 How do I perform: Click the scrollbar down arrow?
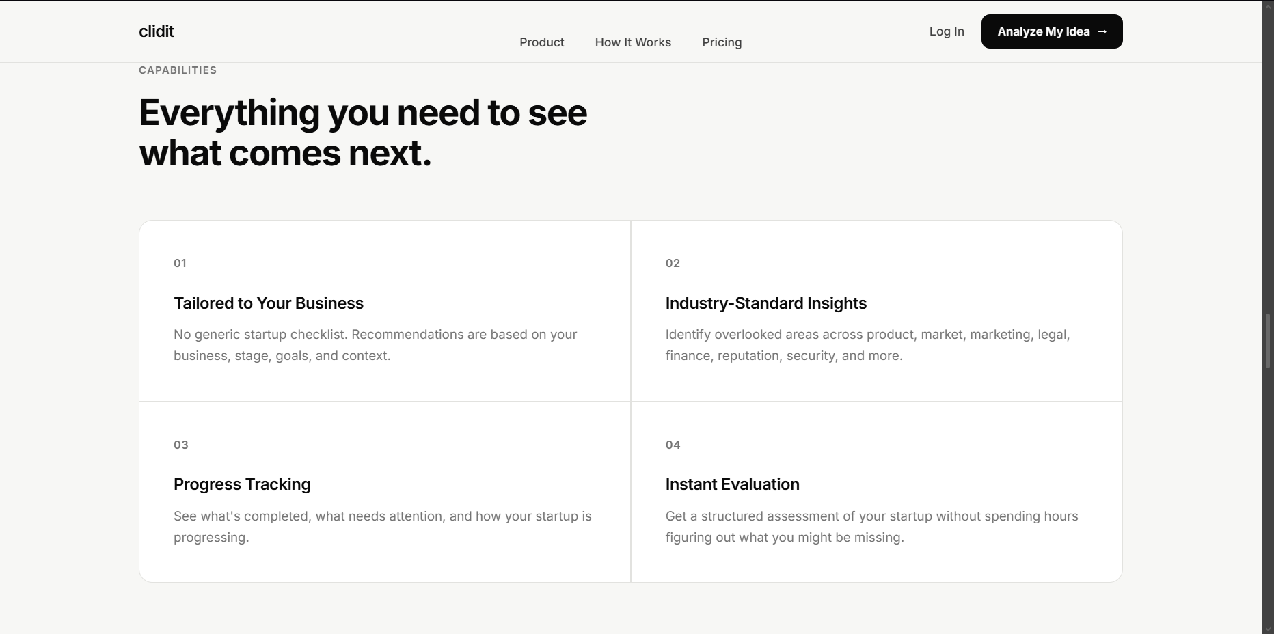tap(1268, 629)
